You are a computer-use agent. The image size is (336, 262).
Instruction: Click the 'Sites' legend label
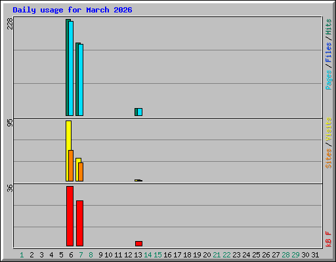pos(329,159)
